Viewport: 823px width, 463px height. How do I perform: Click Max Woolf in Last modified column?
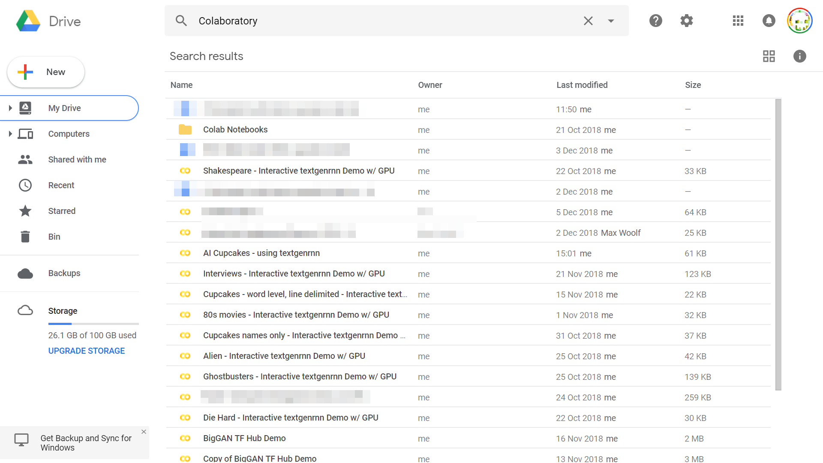click(x=621, y=233)
